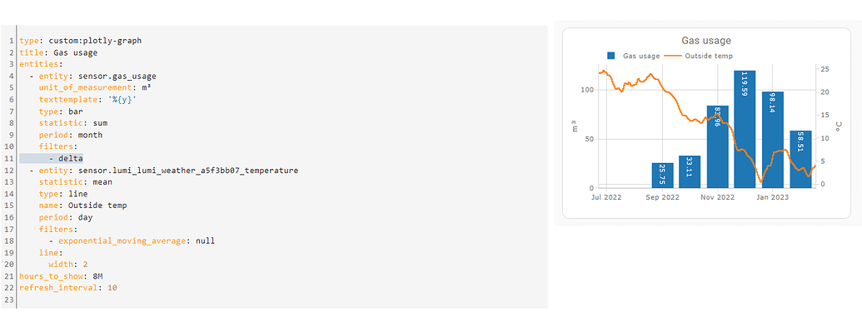This screenshot has width=862, height=312.
Task: Click the Jul 2022 x-axis label
Action: 606,197
